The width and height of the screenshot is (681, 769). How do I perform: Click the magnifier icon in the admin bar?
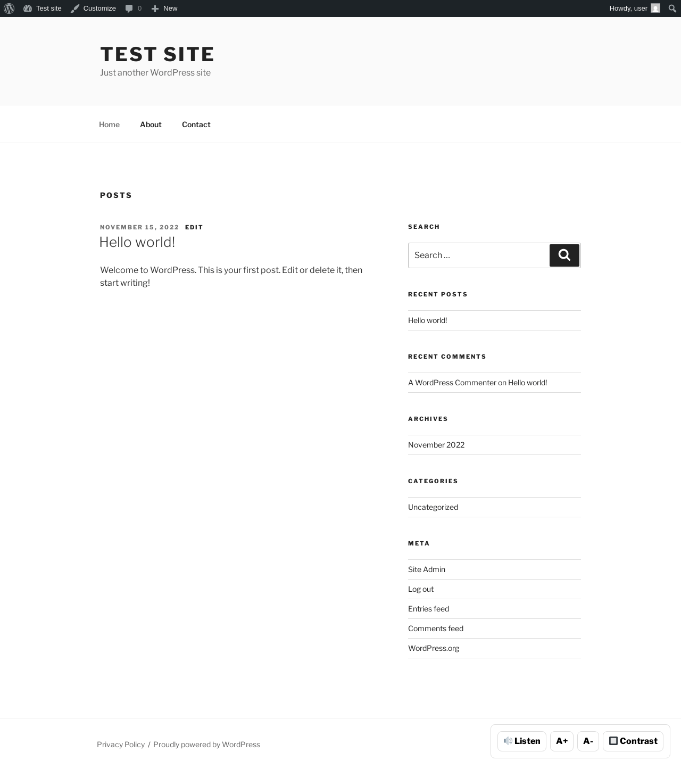tap(672, 9)
